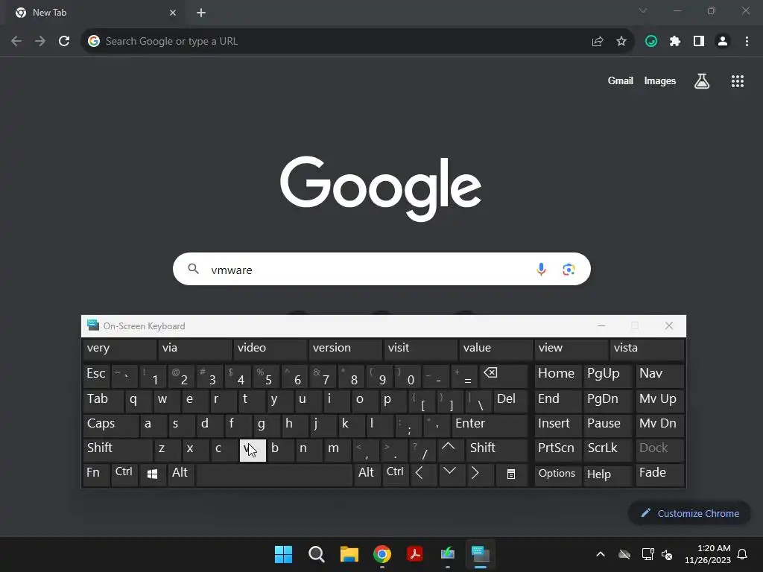Click the Mv Up key

pyautogui.click(x=659, y=400)
